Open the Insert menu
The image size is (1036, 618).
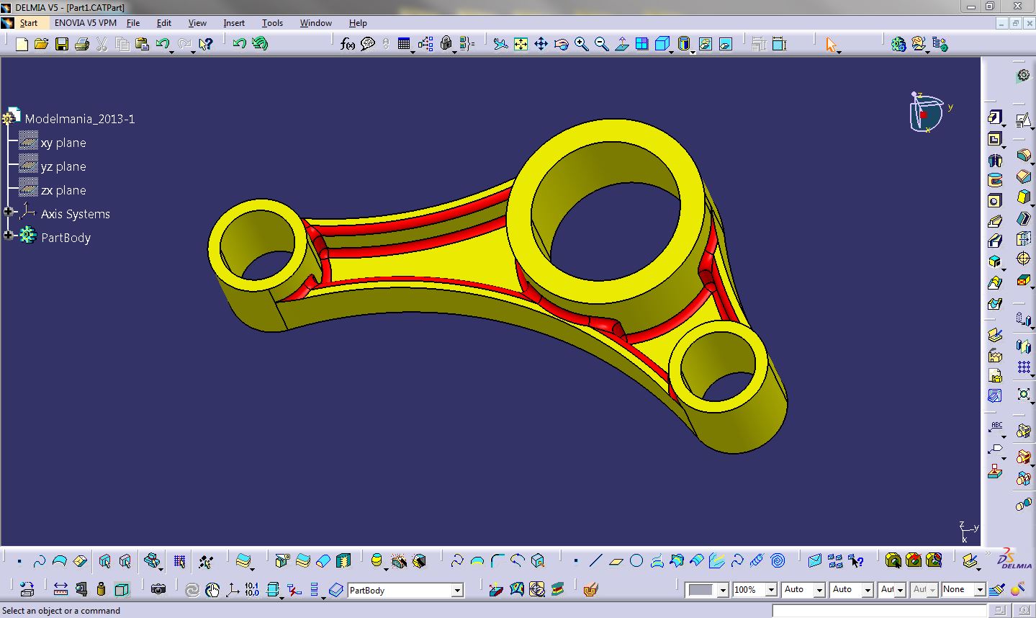[234, 22]
